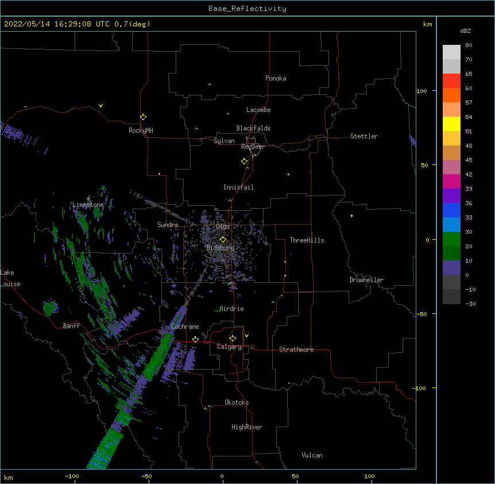The image size is (495, 484).
Task: Click the asterisk marker above the Limestone label
Action: (x=88, y=199)
